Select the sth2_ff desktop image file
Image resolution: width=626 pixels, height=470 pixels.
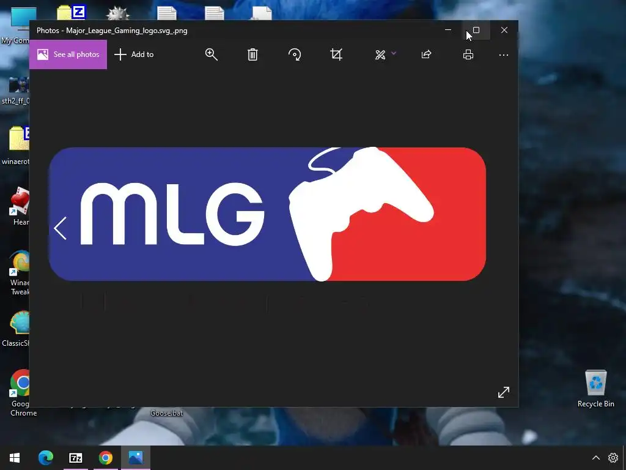click(x=15, y=91)
